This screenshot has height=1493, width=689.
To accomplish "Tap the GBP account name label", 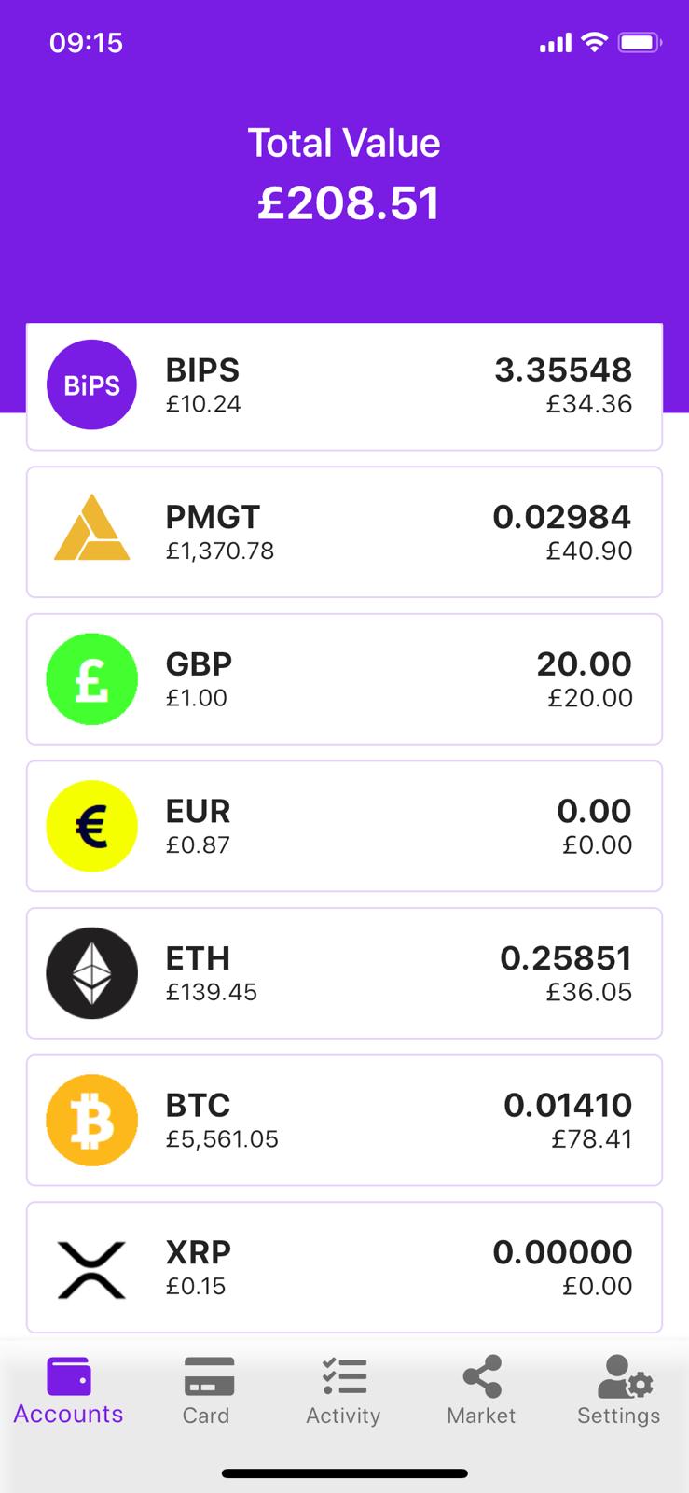I will (199, 664).
